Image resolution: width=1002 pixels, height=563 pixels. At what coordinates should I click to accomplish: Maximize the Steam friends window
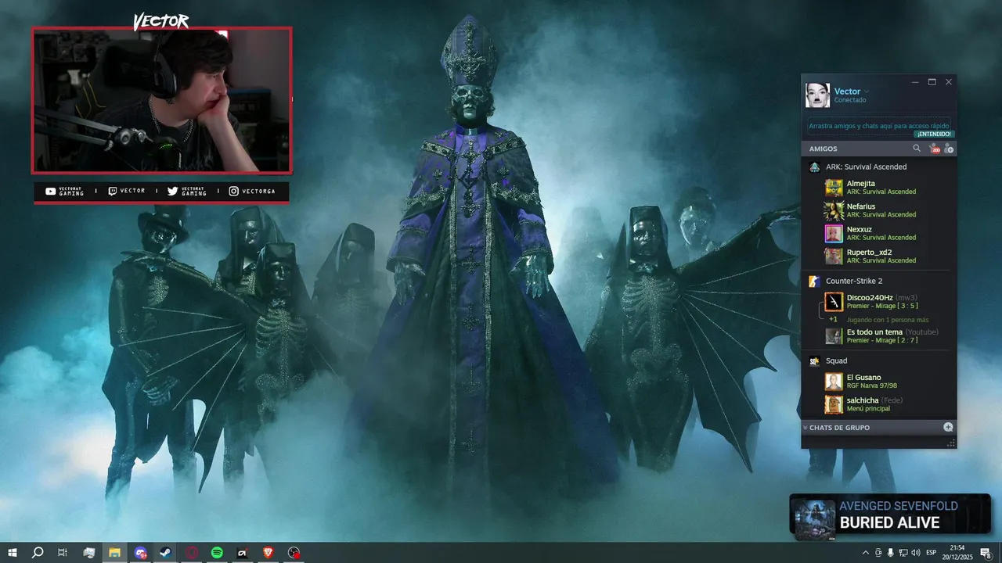pyautogui.click(x=932, y=82)
